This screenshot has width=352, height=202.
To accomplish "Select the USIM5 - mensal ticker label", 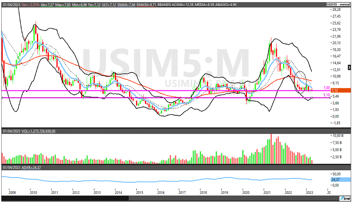I will click(338, 4).
